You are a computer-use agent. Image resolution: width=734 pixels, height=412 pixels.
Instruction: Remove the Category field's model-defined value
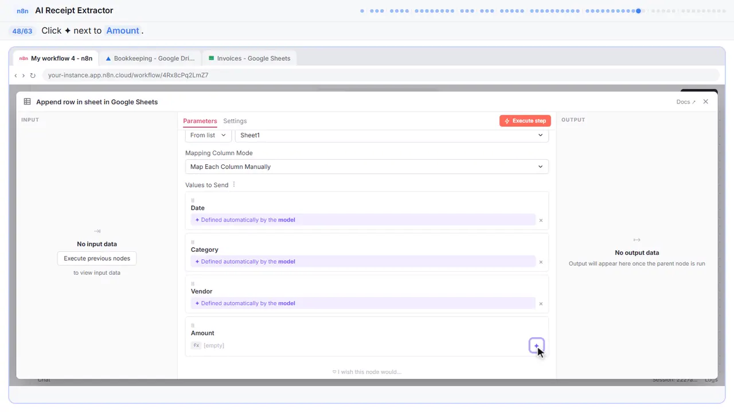541,262
